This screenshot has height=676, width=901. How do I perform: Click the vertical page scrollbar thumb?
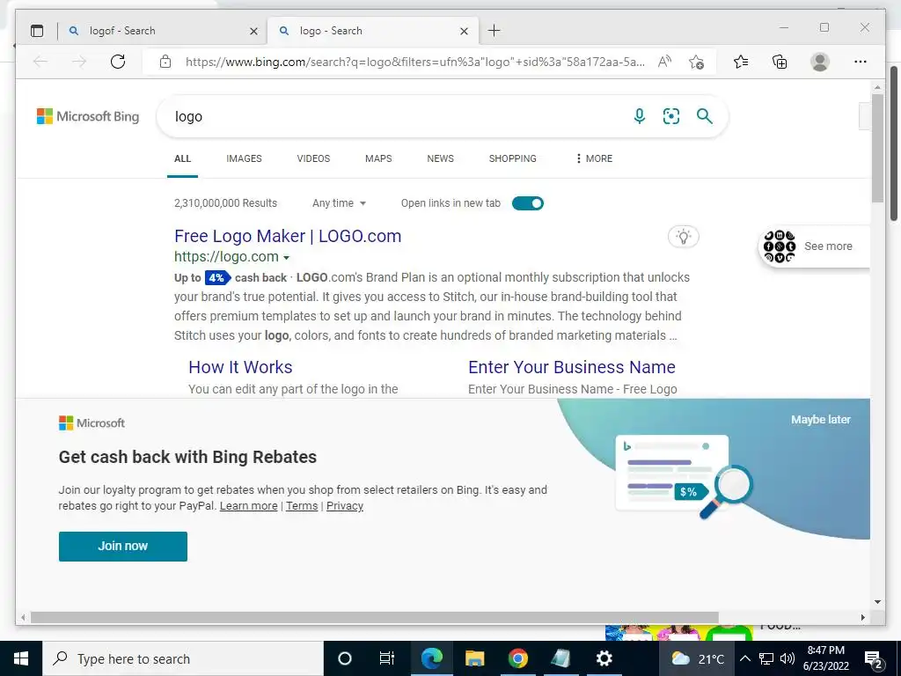[x=877, y=148]
